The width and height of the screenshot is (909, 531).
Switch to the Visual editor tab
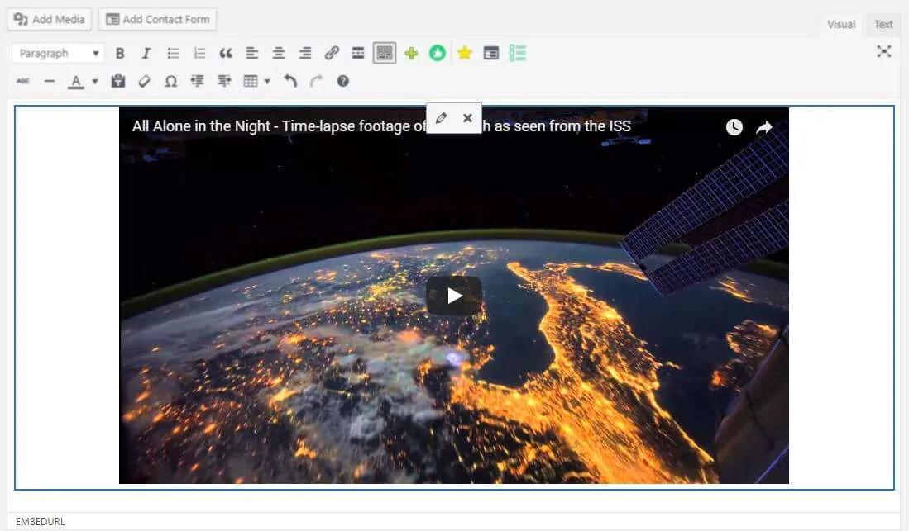[x=840, y=24]
